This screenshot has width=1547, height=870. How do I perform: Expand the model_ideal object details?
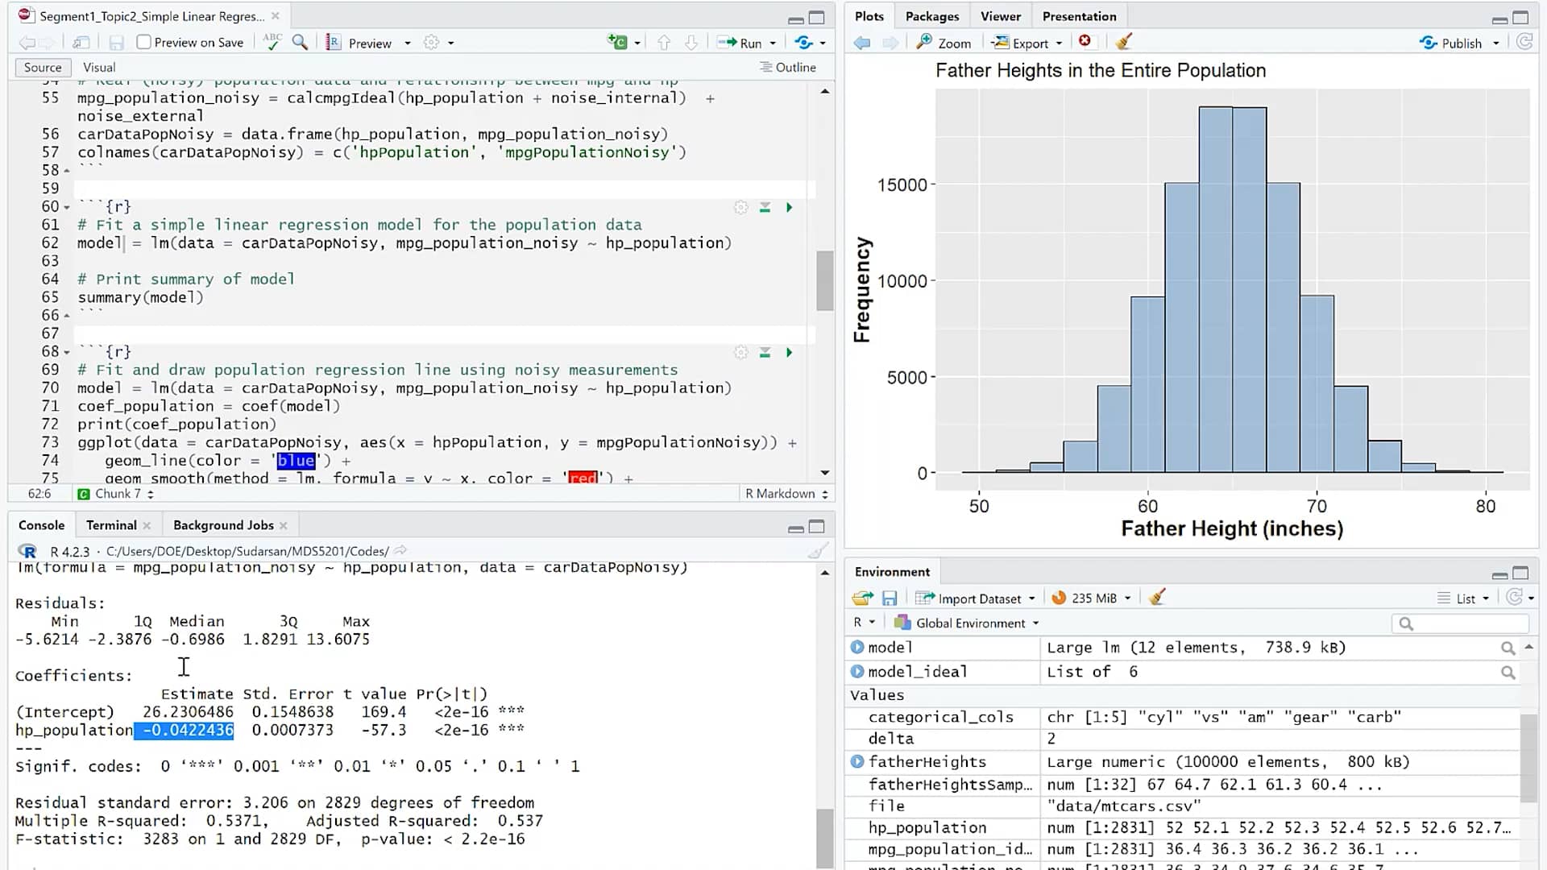pyautogui.click(x=857, y=671)
